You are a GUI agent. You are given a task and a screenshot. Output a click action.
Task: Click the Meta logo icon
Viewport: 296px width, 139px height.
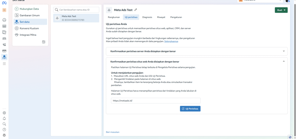click(x=4, y=3)
